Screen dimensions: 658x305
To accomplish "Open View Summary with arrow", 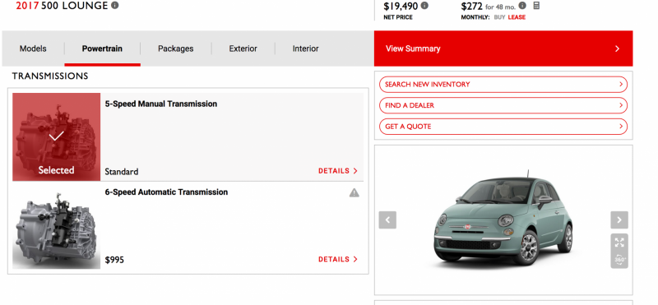I will (503, 49).
